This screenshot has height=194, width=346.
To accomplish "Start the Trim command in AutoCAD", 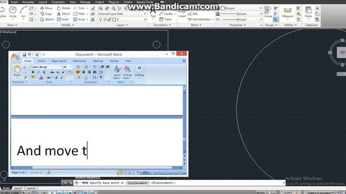I will click(79, 8).
